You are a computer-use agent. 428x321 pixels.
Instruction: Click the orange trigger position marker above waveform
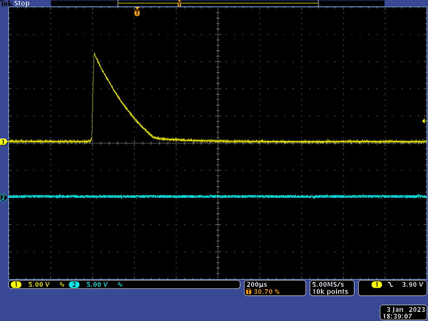137,12
